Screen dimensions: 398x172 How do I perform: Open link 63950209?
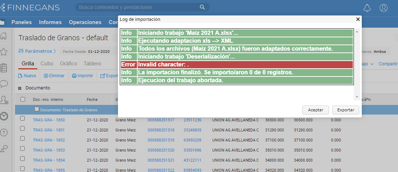click(193, 140)
